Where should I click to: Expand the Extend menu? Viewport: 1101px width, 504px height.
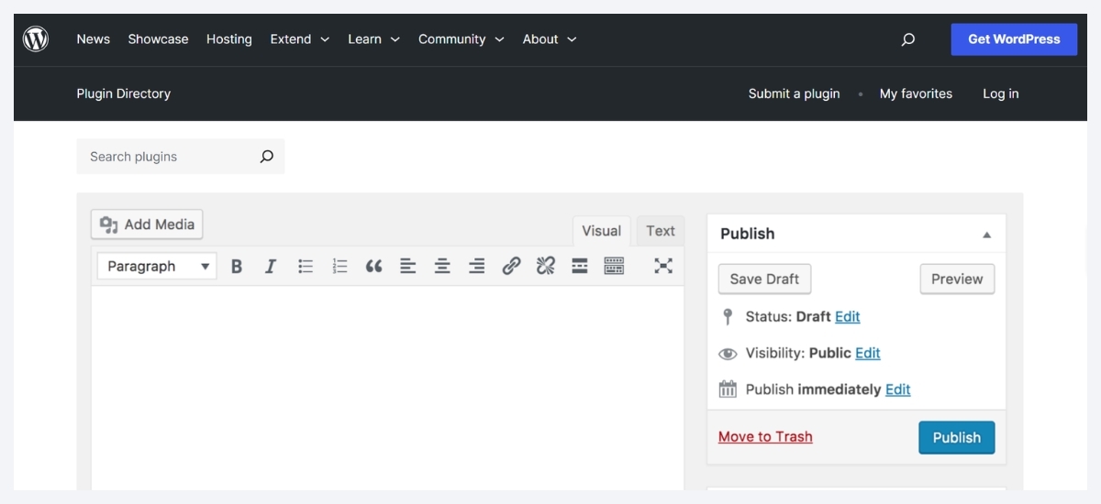pos(299,39)
